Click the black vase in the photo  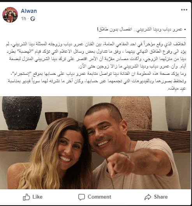click(x=22, y=113)
